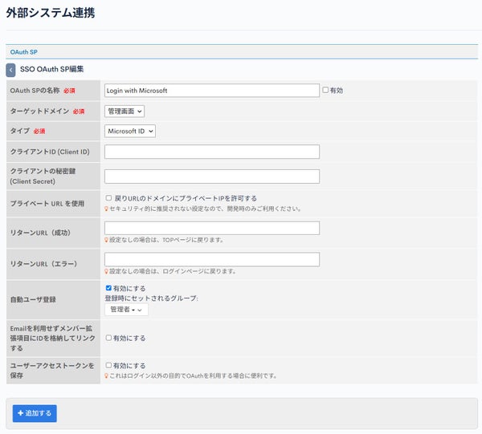Open the OAuth SP tab
The width and height of the screenshot is (482, 434).
(23, 52)
